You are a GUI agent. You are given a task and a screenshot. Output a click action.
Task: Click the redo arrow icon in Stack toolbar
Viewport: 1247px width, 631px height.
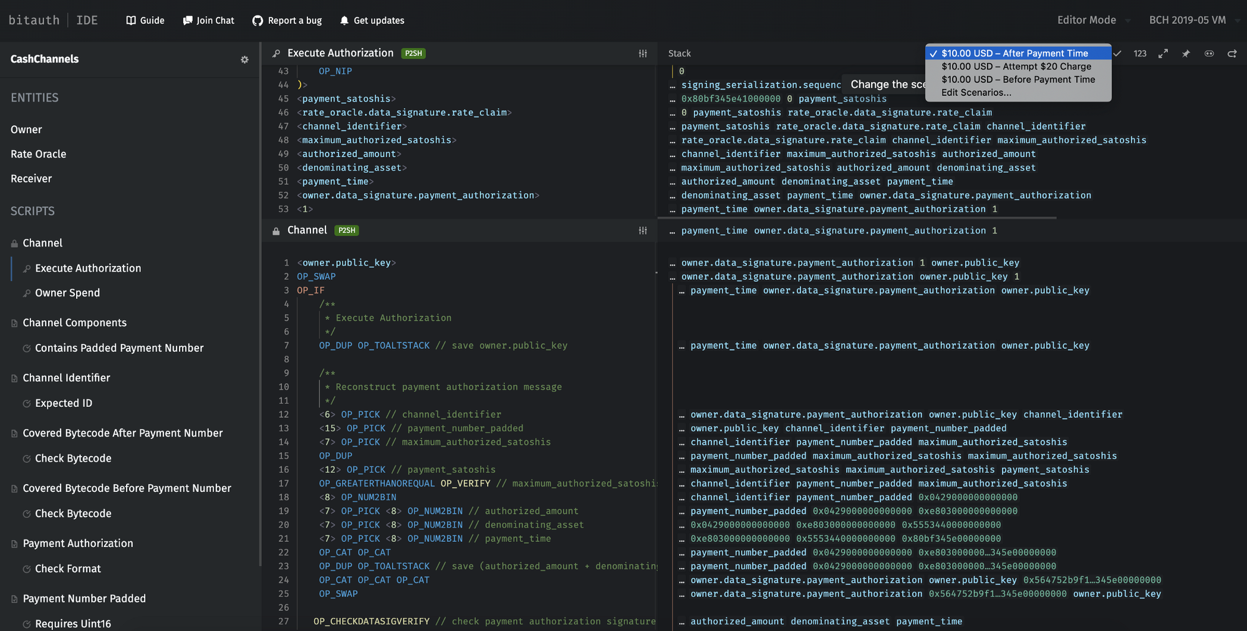pyautogui.click(x=1232, y=54)
